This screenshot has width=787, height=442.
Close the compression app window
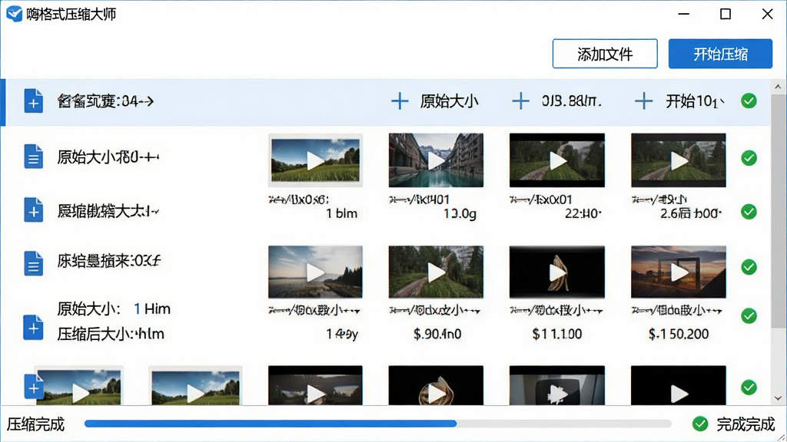pyautogui.click(x=767, y=14)
